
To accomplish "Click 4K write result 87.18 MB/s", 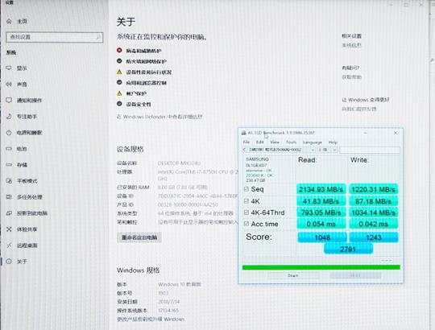I will point(374,201).
